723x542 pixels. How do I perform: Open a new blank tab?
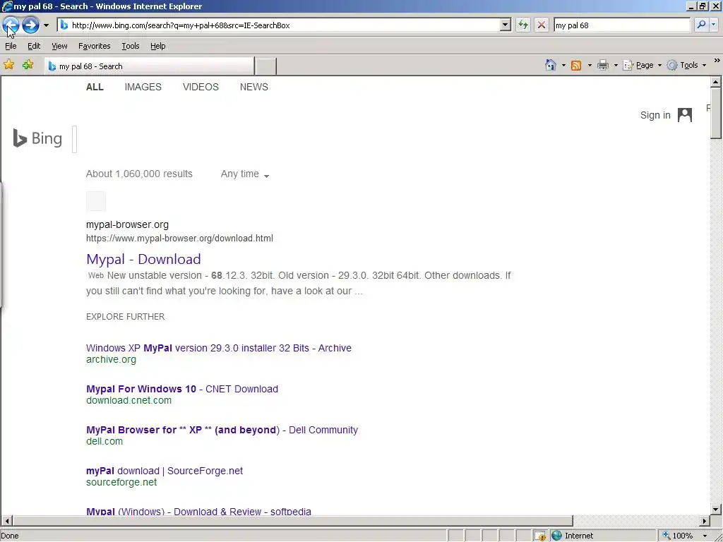click(266, 66)
